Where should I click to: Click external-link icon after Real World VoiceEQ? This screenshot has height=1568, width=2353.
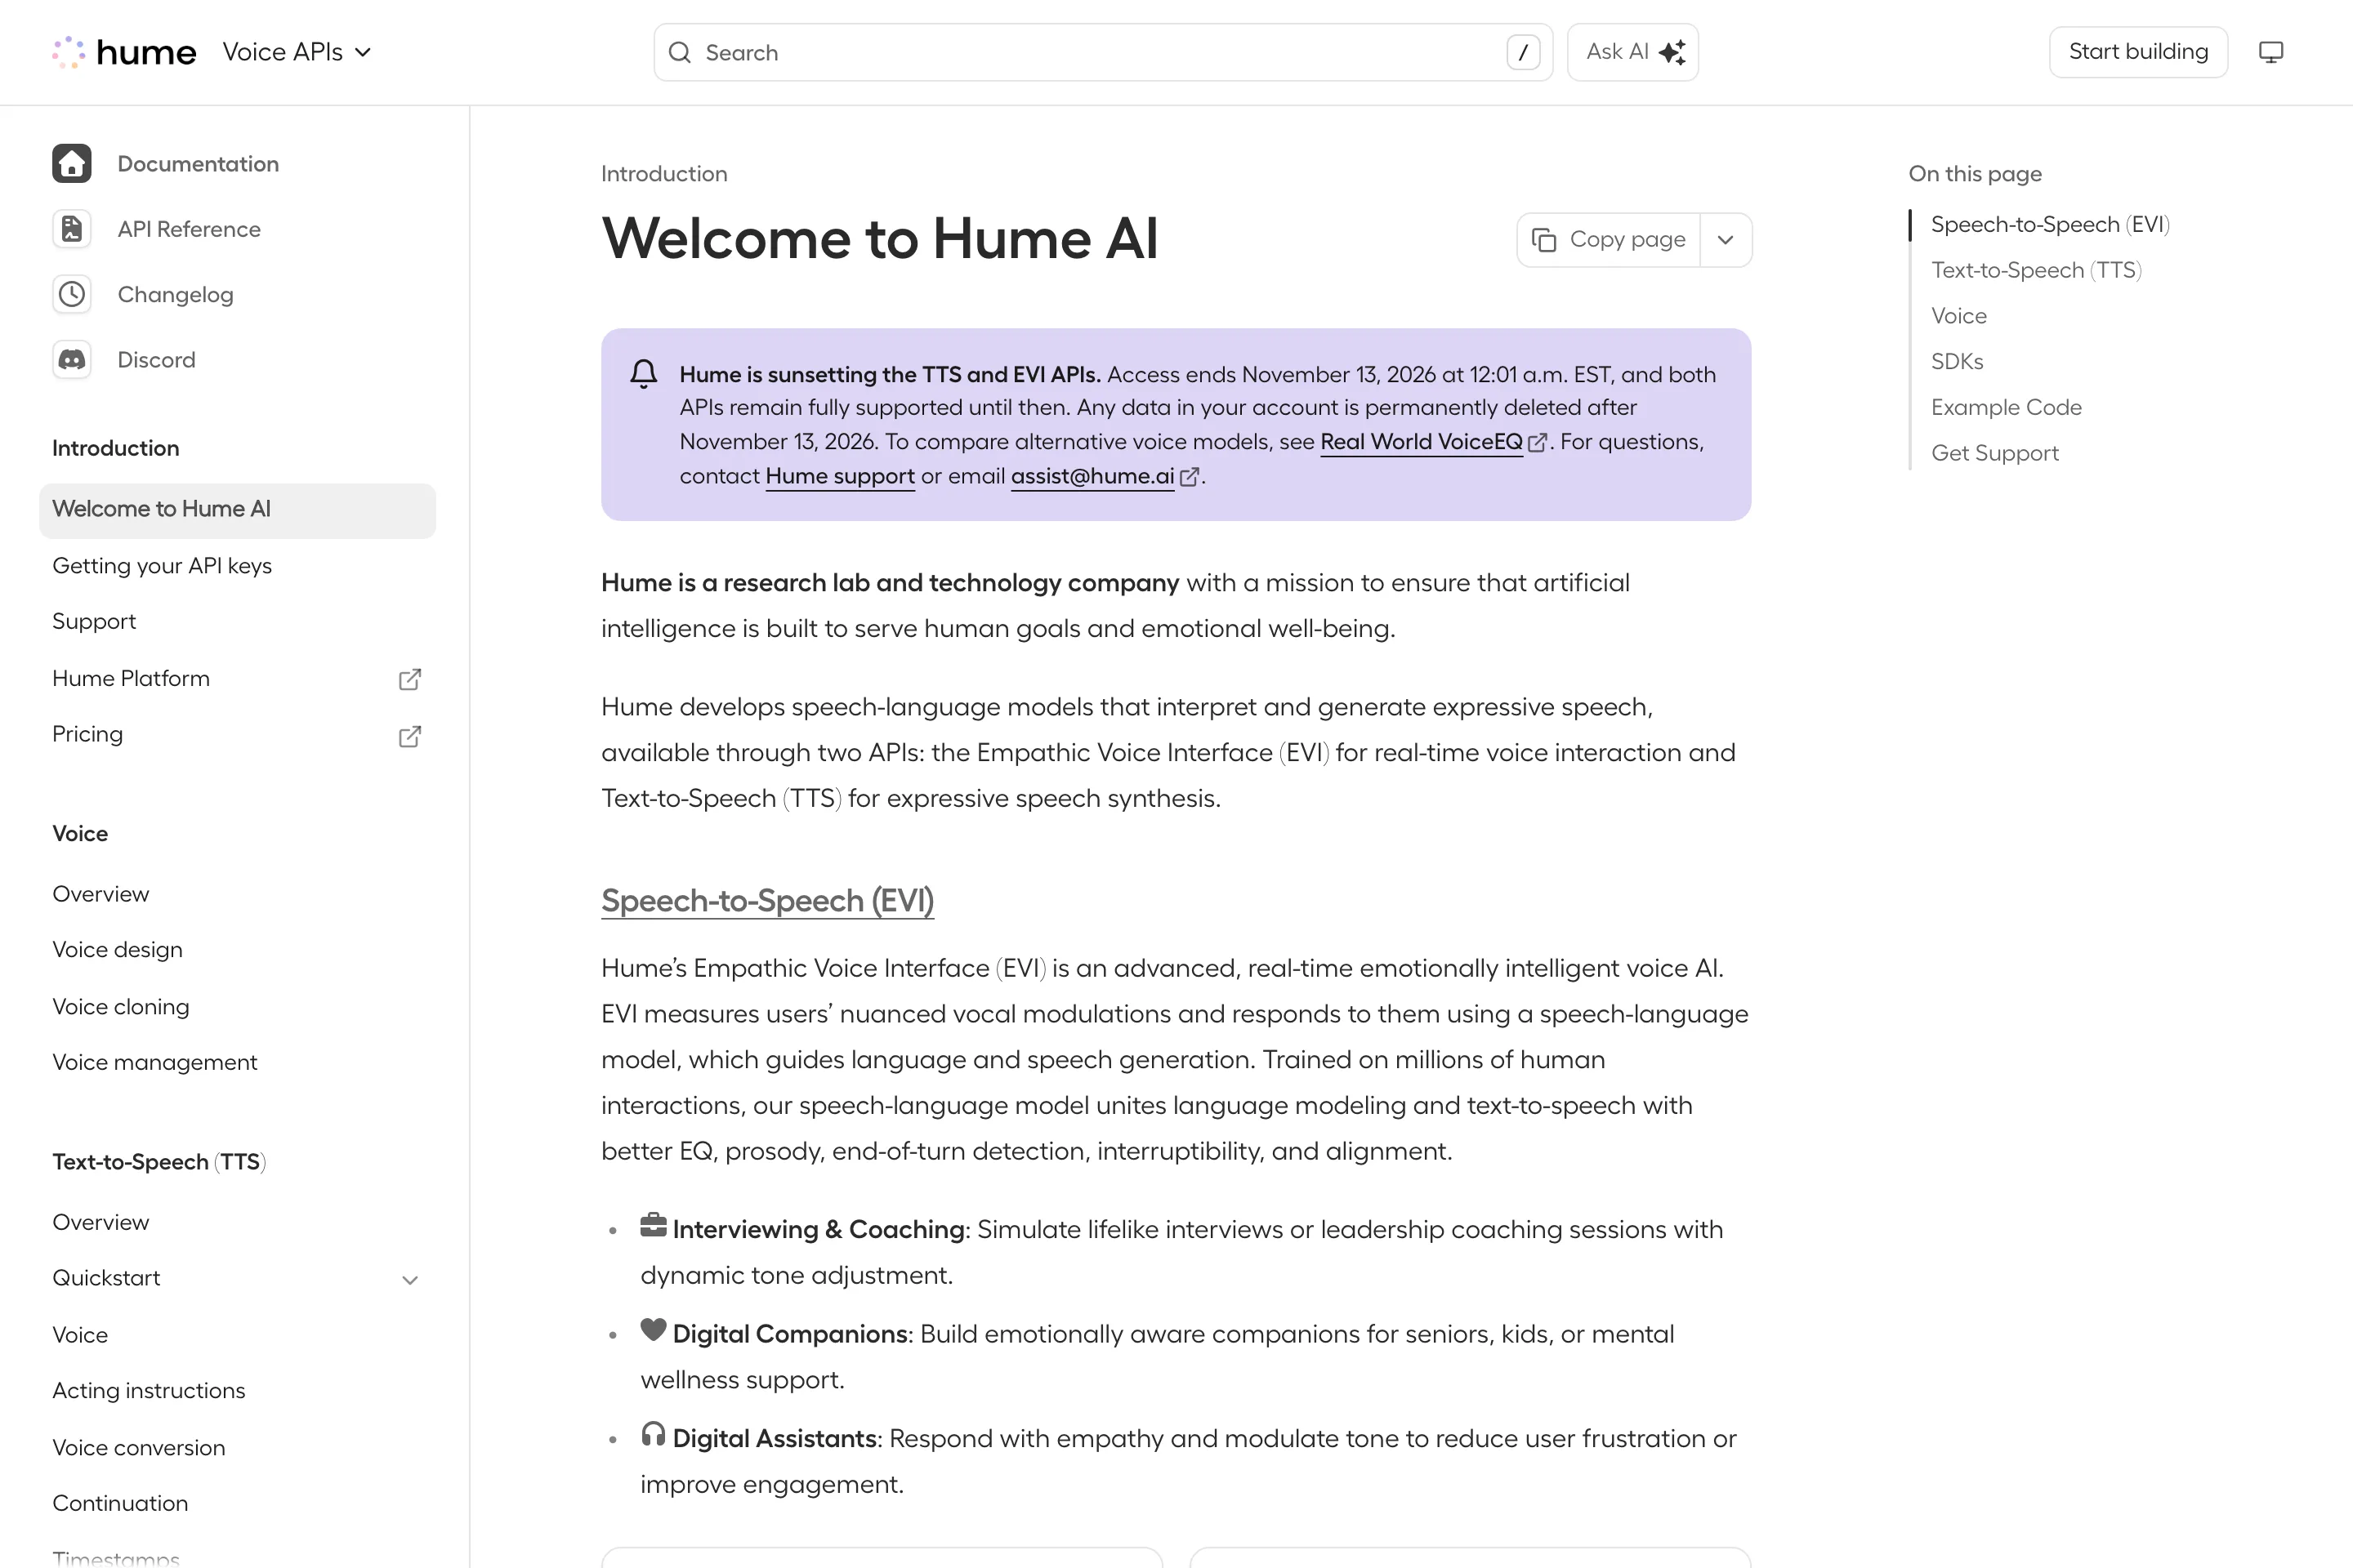[1538, 443]
